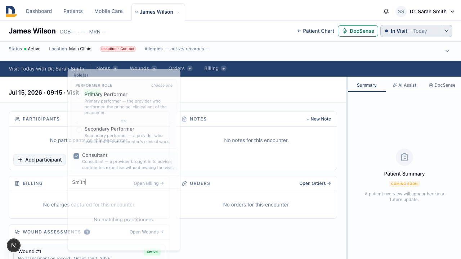Viewport: 461px width, 259px height.
Task: Open Orders in the visit bar
Action: pos(176,68)
